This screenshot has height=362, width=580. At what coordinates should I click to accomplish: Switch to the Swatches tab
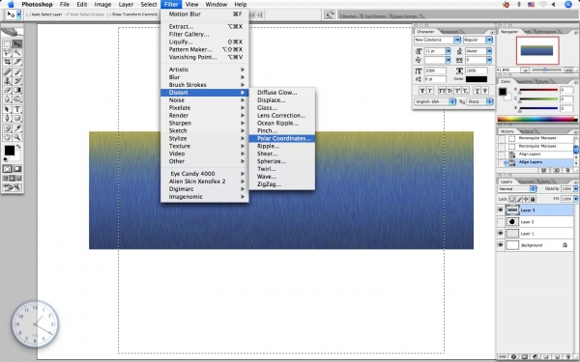coord(524,81)
